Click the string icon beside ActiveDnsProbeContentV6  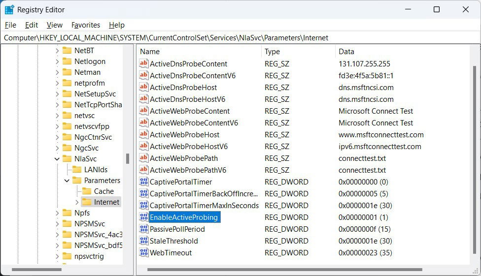143,75
